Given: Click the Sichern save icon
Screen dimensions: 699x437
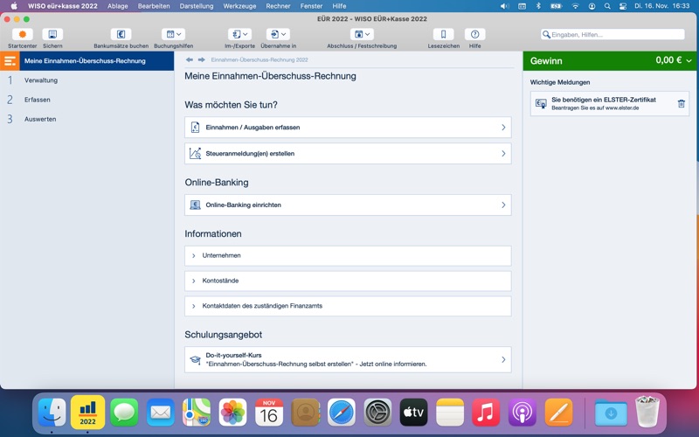Looking at the screenshot, I should 52,34.
